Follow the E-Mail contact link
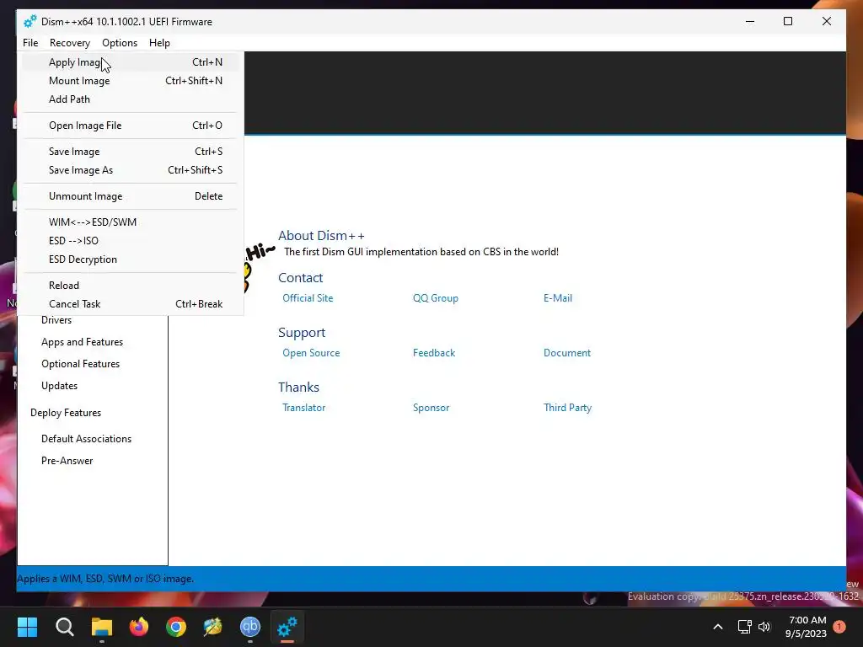This screenshot has width=863, height=647. point(558,298)
